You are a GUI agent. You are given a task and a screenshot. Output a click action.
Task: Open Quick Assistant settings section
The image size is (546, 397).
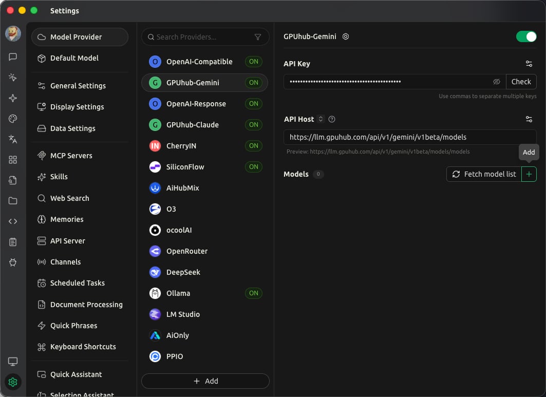click(80, 374)
